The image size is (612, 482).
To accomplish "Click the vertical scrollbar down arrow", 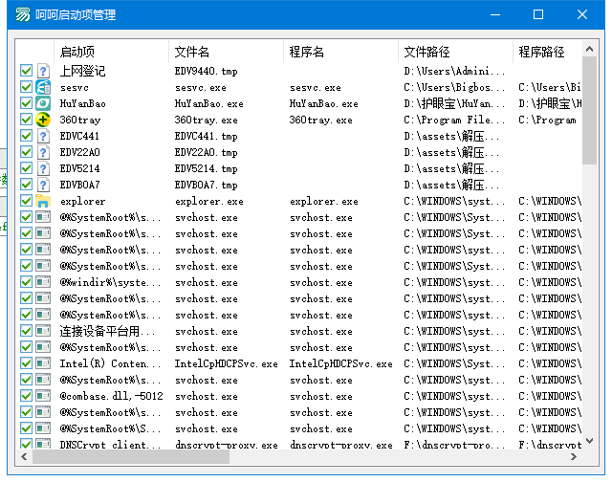I will pyautogui.click(x=590, y=441).
